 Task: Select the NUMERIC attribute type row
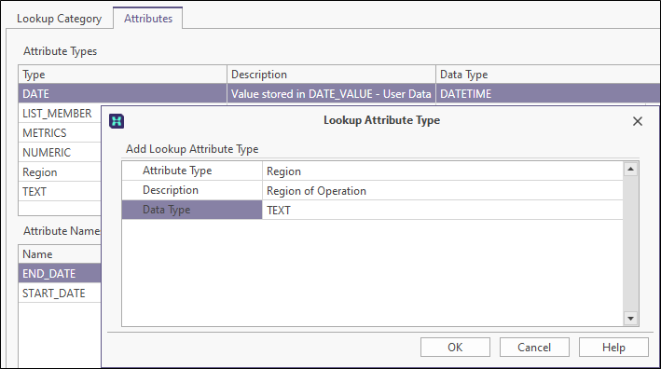(60, 152)
